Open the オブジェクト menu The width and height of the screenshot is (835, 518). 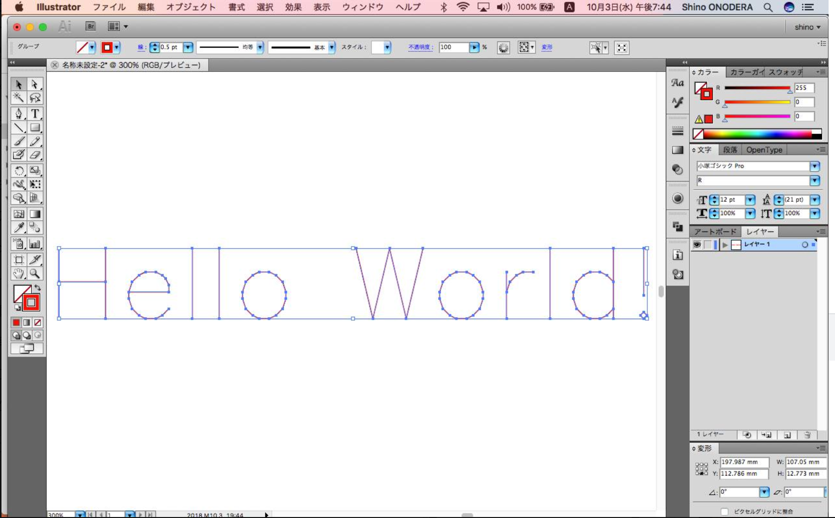[x=190, y=7]
